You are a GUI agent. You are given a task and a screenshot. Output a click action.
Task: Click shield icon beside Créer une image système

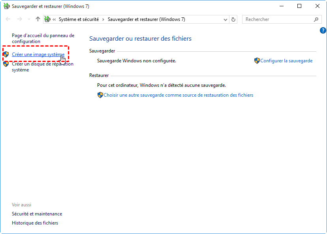(6, 54)
